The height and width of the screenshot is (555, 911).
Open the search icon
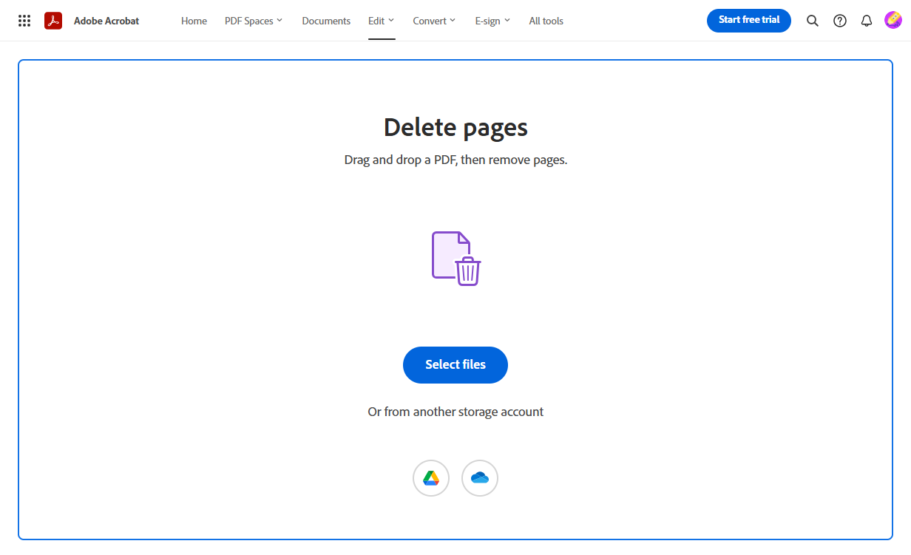pos(812,20)
